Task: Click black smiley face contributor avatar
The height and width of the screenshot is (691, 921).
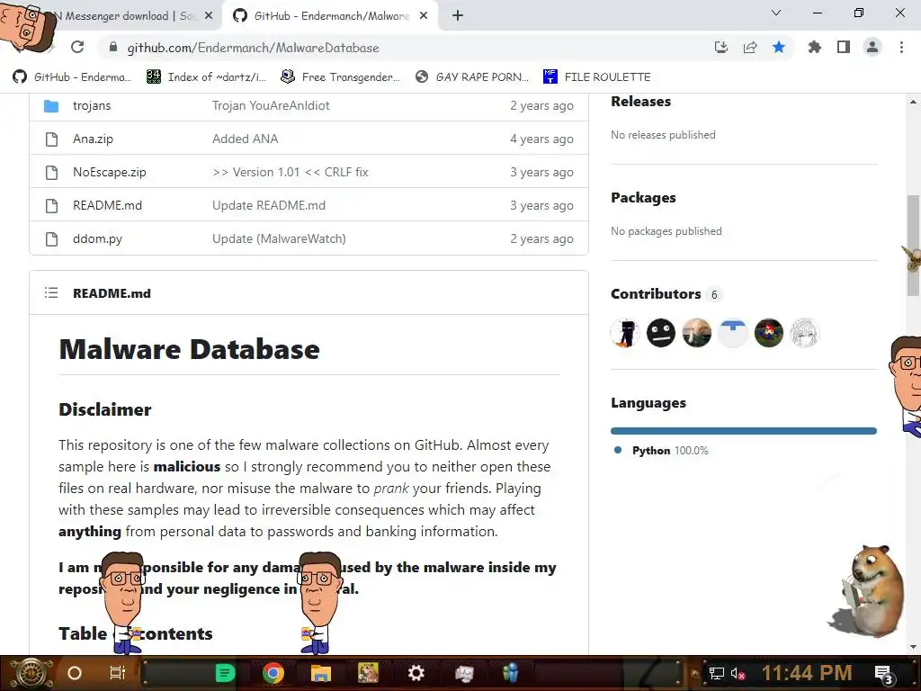Action: click(661, 333)
